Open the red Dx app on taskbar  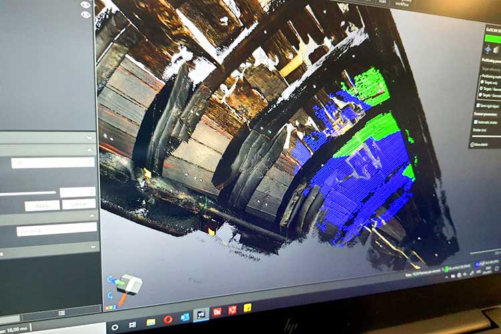tap(217, 312)
